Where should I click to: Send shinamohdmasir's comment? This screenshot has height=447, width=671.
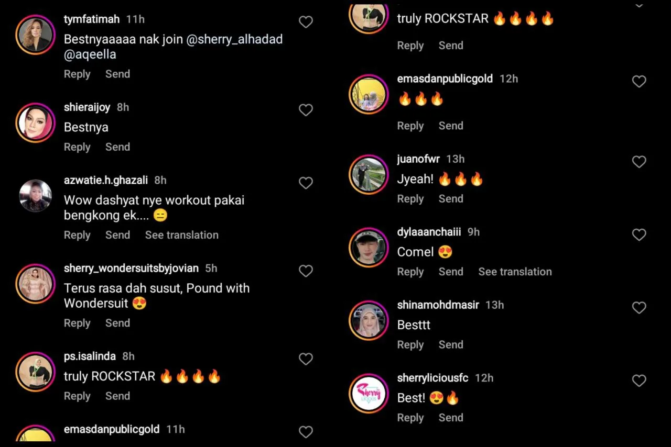tap(451, 344)
